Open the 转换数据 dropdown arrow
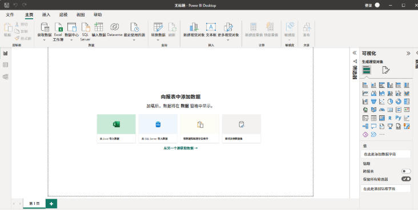Screen dimensions: 418x210 click(x=158, y=40)
